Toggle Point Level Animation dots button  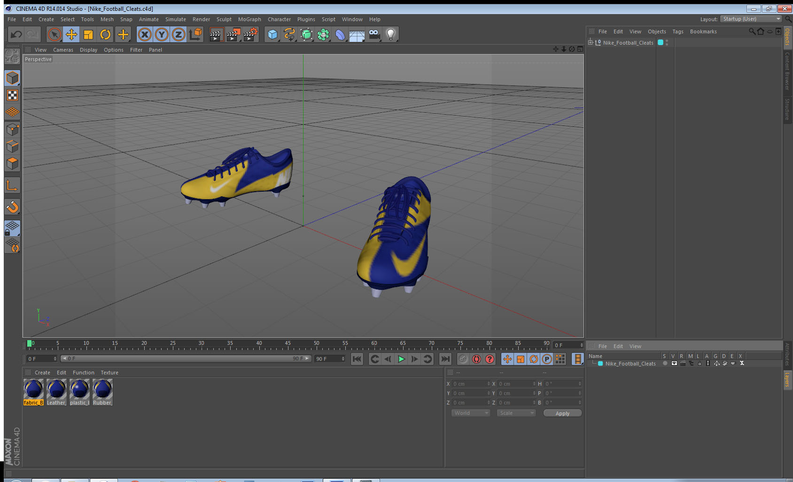[560, 359]
